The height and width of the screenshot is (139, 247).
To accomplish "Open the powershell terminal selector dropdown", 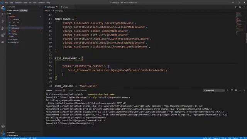I will click(x=213, y=90).
